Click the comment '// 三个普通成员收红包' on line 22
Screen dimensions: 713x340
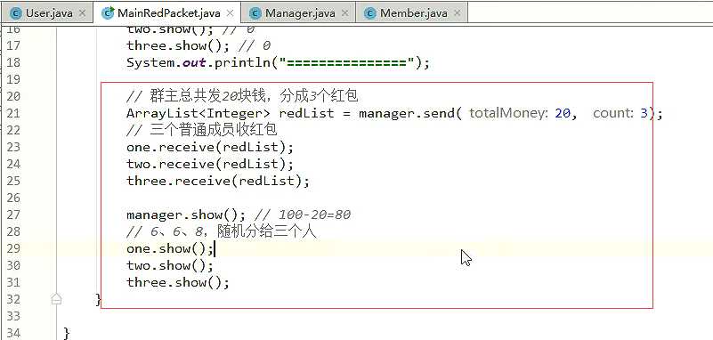202,131
